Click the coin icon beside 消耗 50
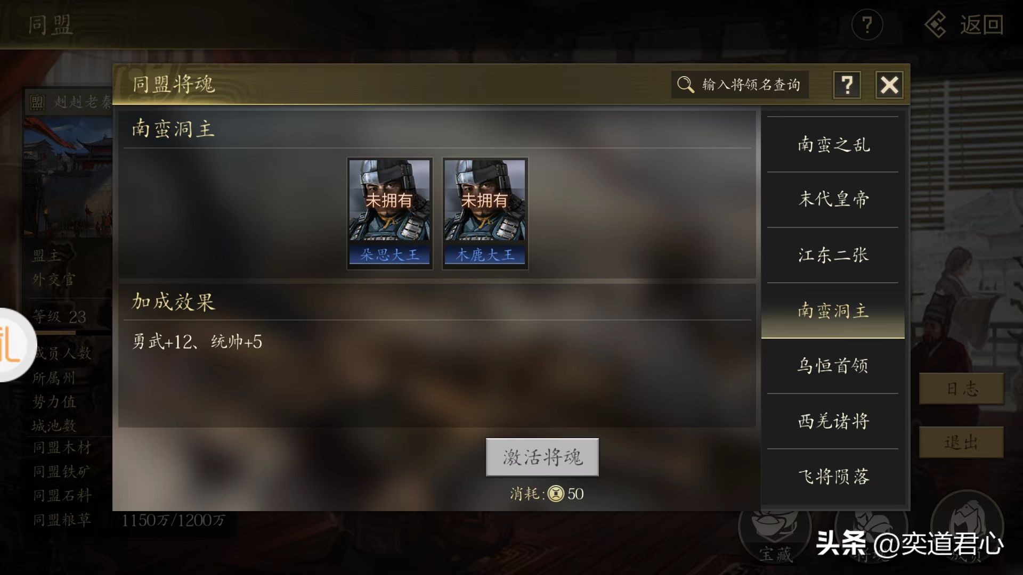 [x=556, y=494]
